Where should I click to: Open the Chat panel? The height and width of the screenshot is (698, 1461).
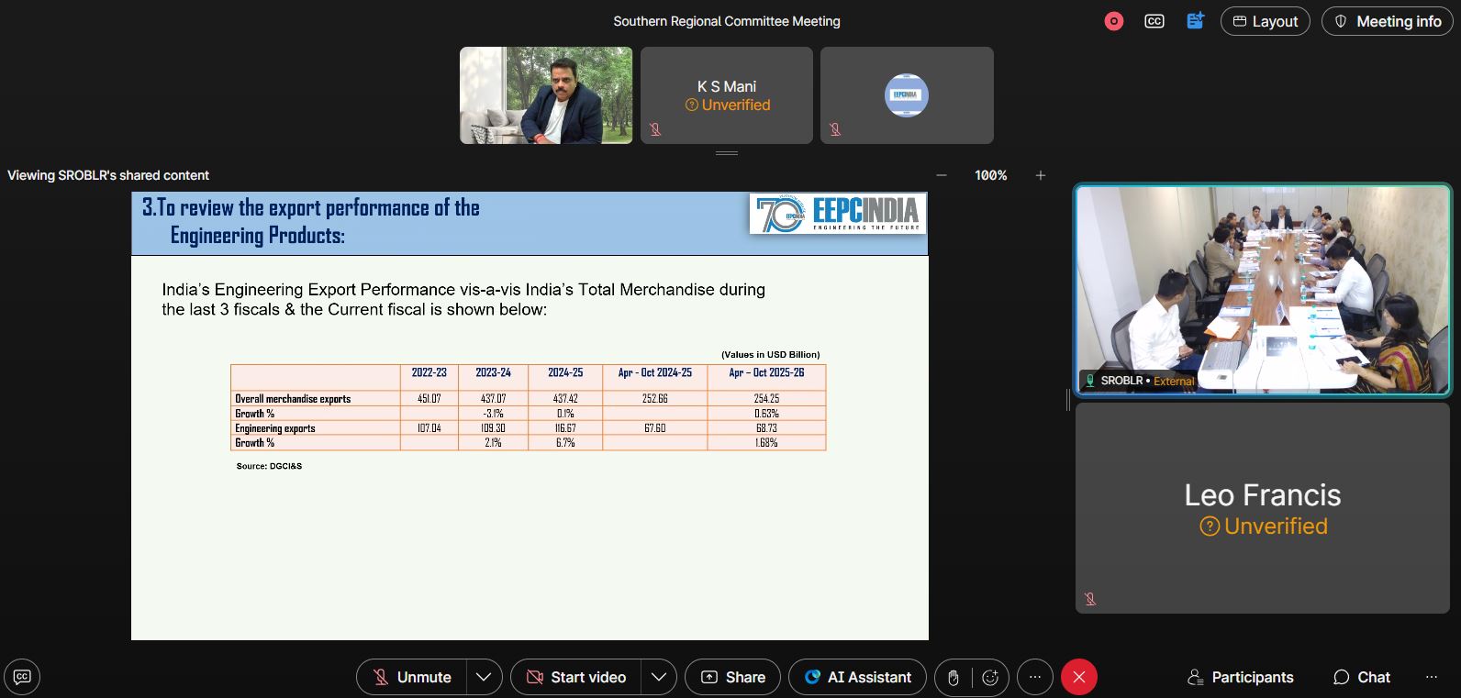pyautogui.click(x=1362, y=678)
